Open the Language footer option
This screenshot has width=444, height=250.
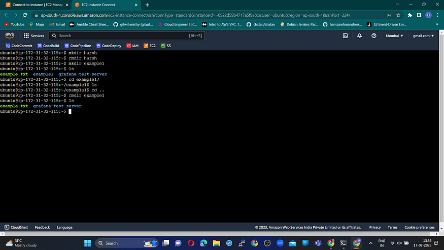[64, 227]
